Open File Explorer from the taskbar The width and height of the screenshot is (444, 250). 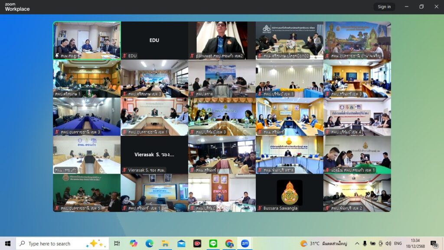165,243
